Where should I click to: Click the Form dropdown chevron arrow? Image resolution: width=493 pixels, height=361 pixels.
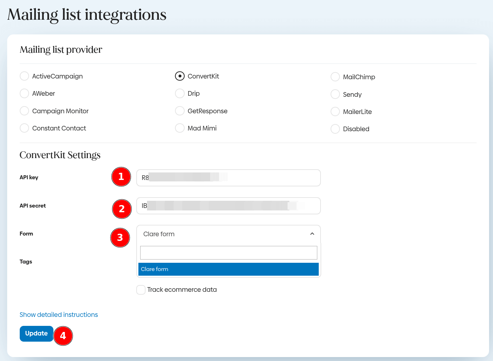click(x=312, y=234)
